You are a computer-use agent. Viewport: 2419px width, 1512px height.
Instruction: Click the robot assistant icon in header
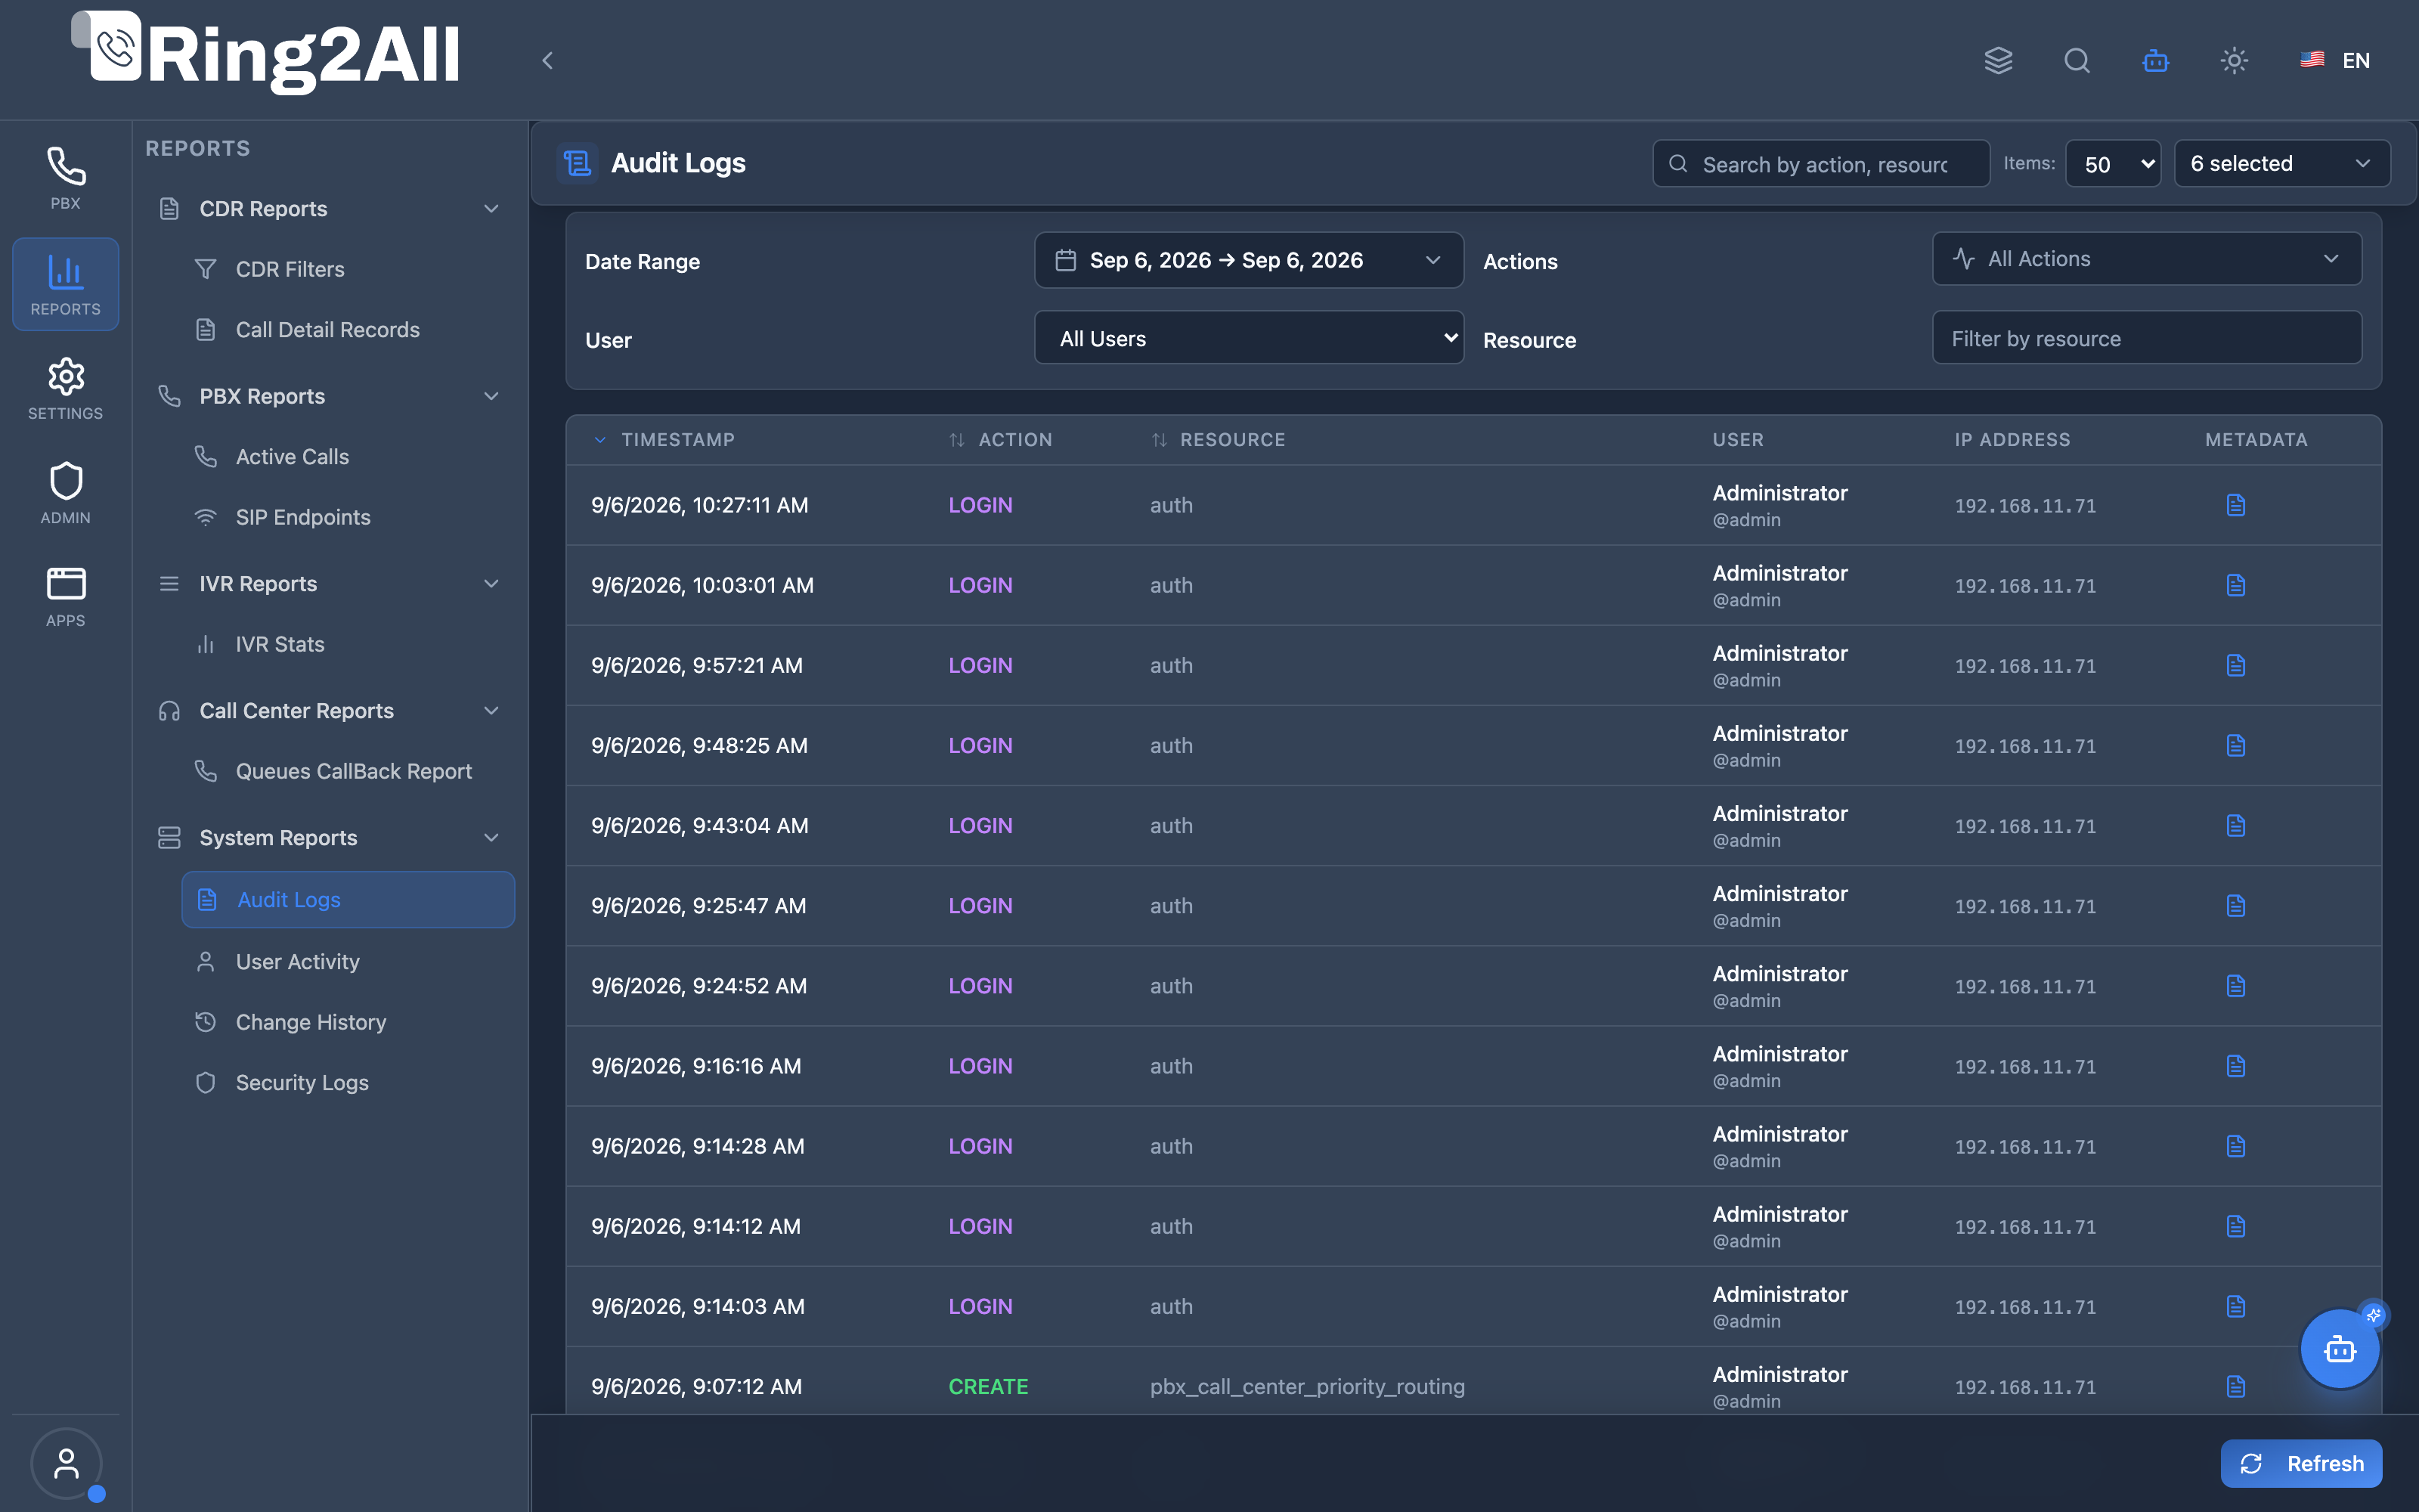pos(2156,61)
